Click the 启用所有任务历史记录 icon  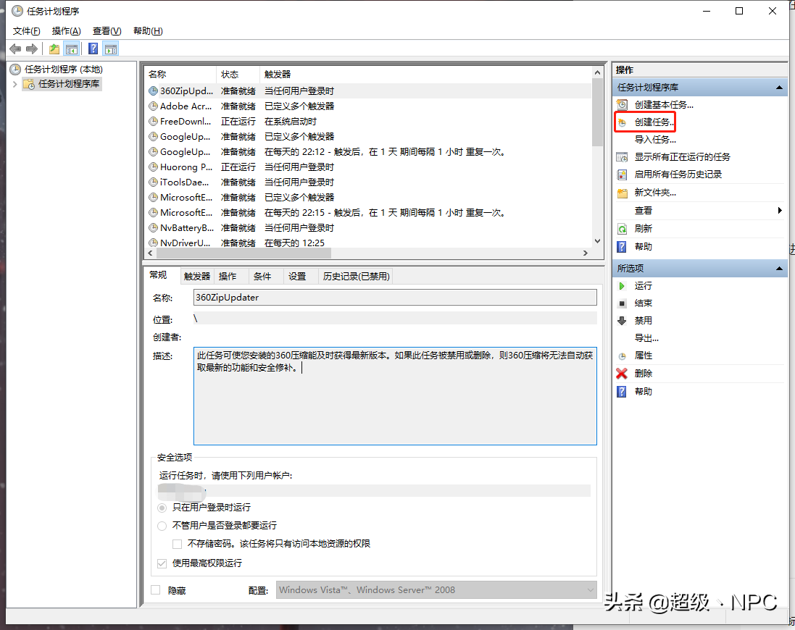click(622, 175)
